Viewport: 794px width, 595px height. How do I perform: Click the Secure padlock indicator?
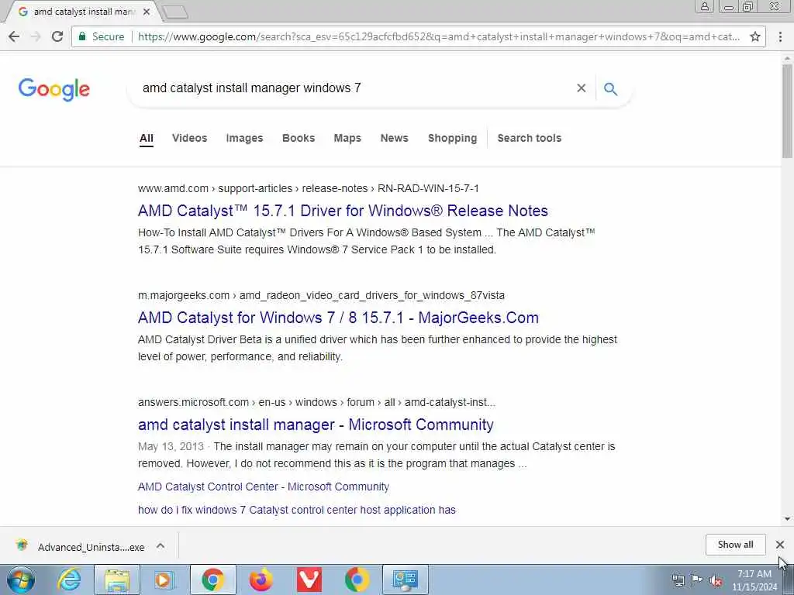[x=102, y=36]
